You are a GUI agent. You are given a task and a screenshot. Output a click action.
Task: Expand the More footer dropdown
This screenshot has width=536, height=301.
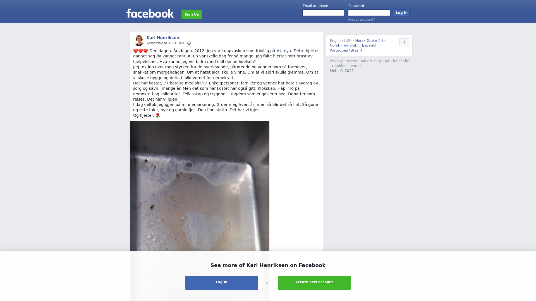click(355, 66)
